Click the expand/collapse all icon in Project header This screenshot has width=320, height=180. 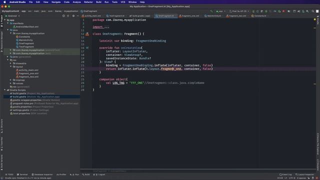pyautogui.click(x=68, y=16)
